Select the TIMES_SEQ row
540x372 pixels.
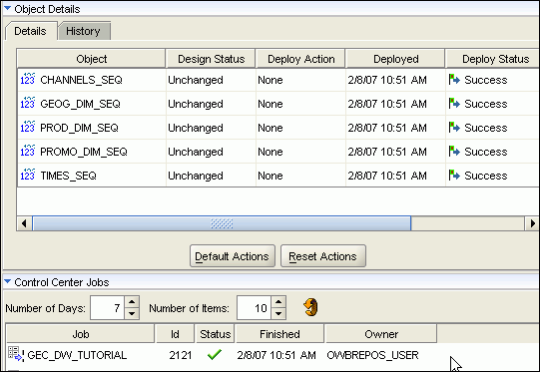(278, 176)
